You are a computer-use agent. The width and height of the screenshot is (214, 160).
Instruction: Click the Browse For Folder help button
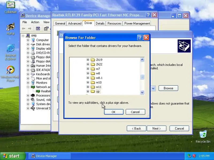[x=140, y=38]
